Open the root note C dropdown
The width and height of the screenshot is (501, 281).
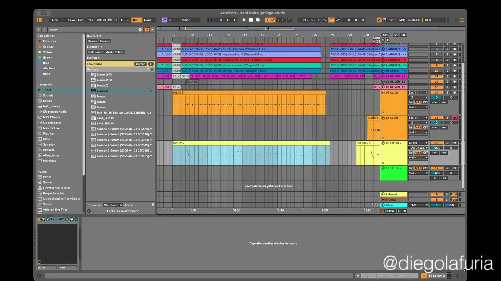pos(174,20)
